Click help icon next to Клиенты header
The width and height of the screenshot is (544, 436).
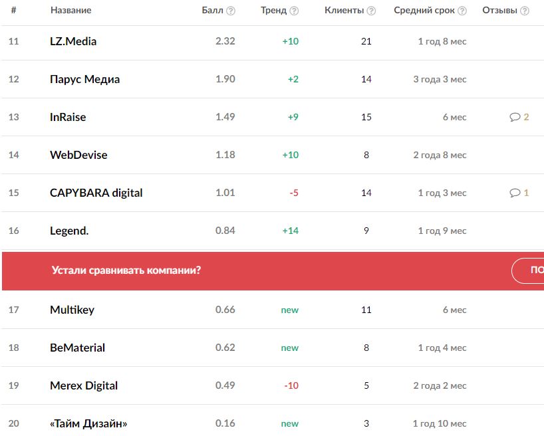(x=371, y=11)
